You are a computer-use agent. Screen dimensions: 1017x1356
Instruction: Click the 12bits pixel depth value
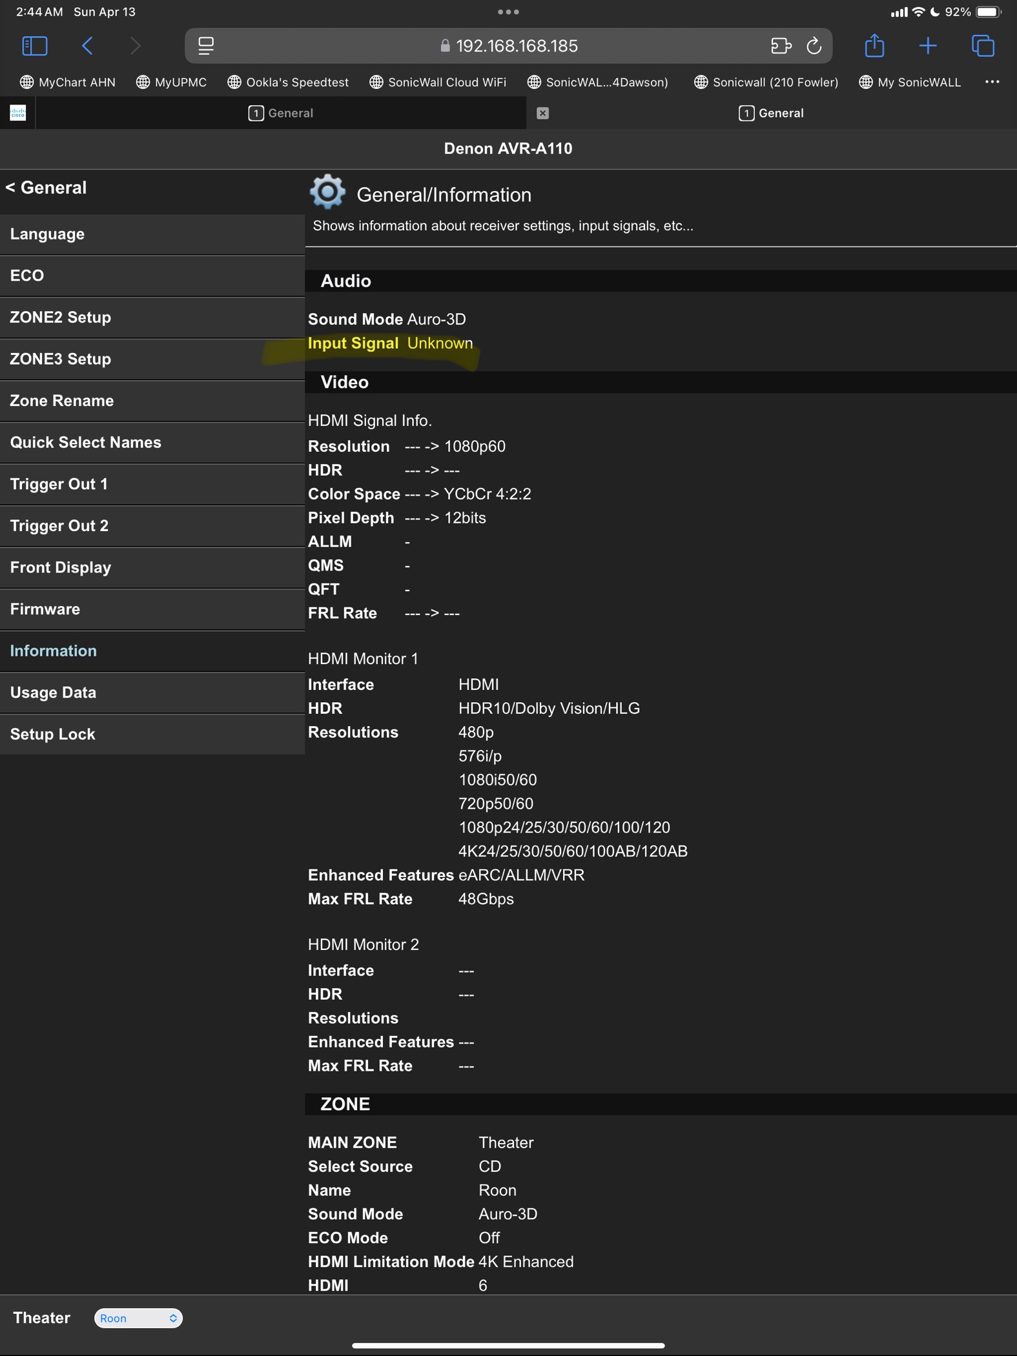pos(465,518)
